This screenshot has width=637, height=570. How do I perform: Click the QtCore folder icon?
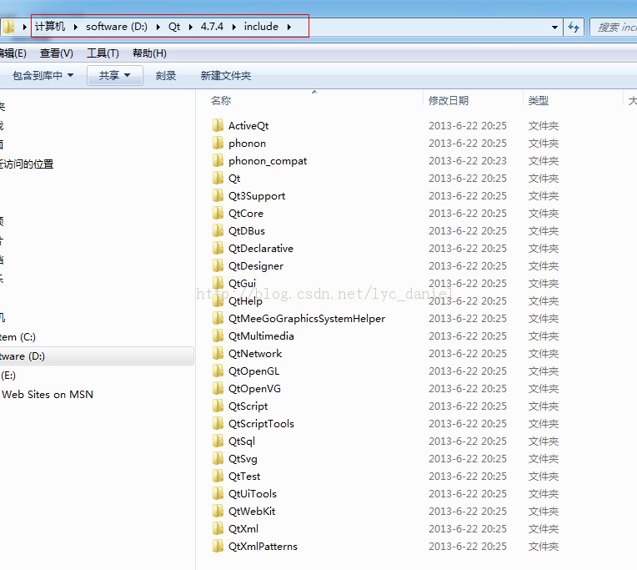coord(218,213)
